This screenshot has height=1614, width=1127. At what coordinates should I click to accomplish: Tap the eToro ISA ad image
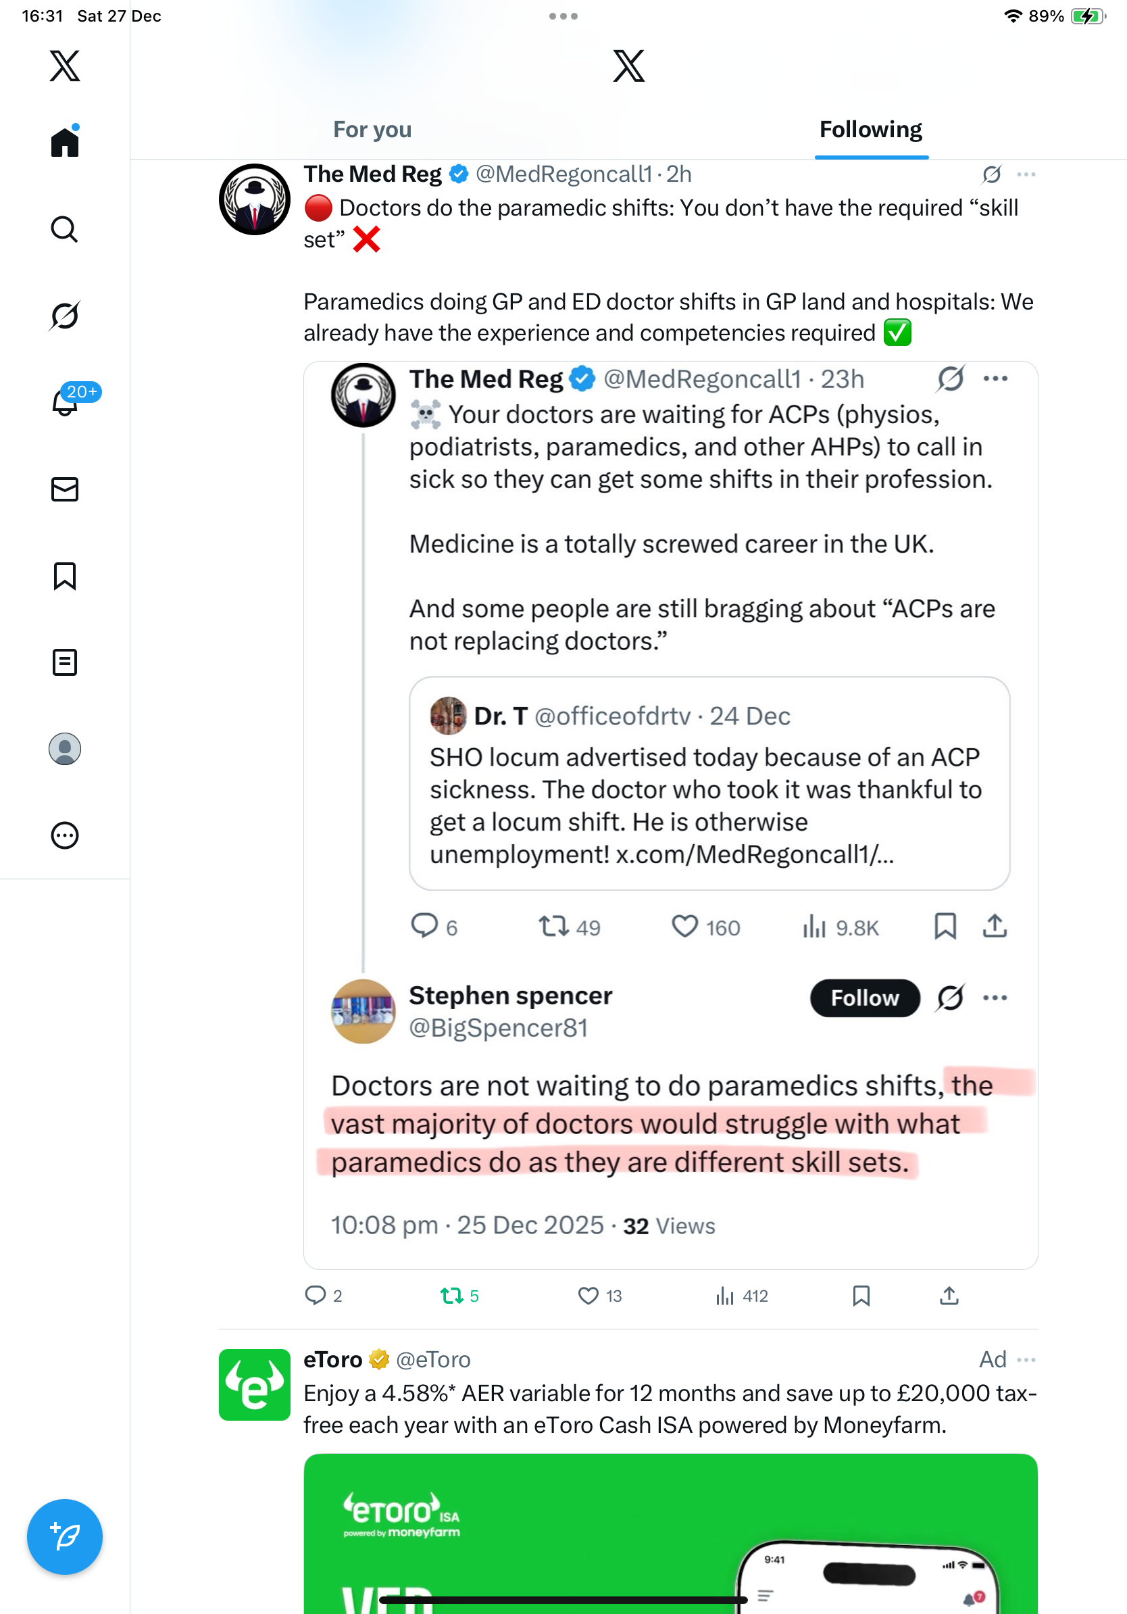pyautogui.click(x=670, y=1532)
